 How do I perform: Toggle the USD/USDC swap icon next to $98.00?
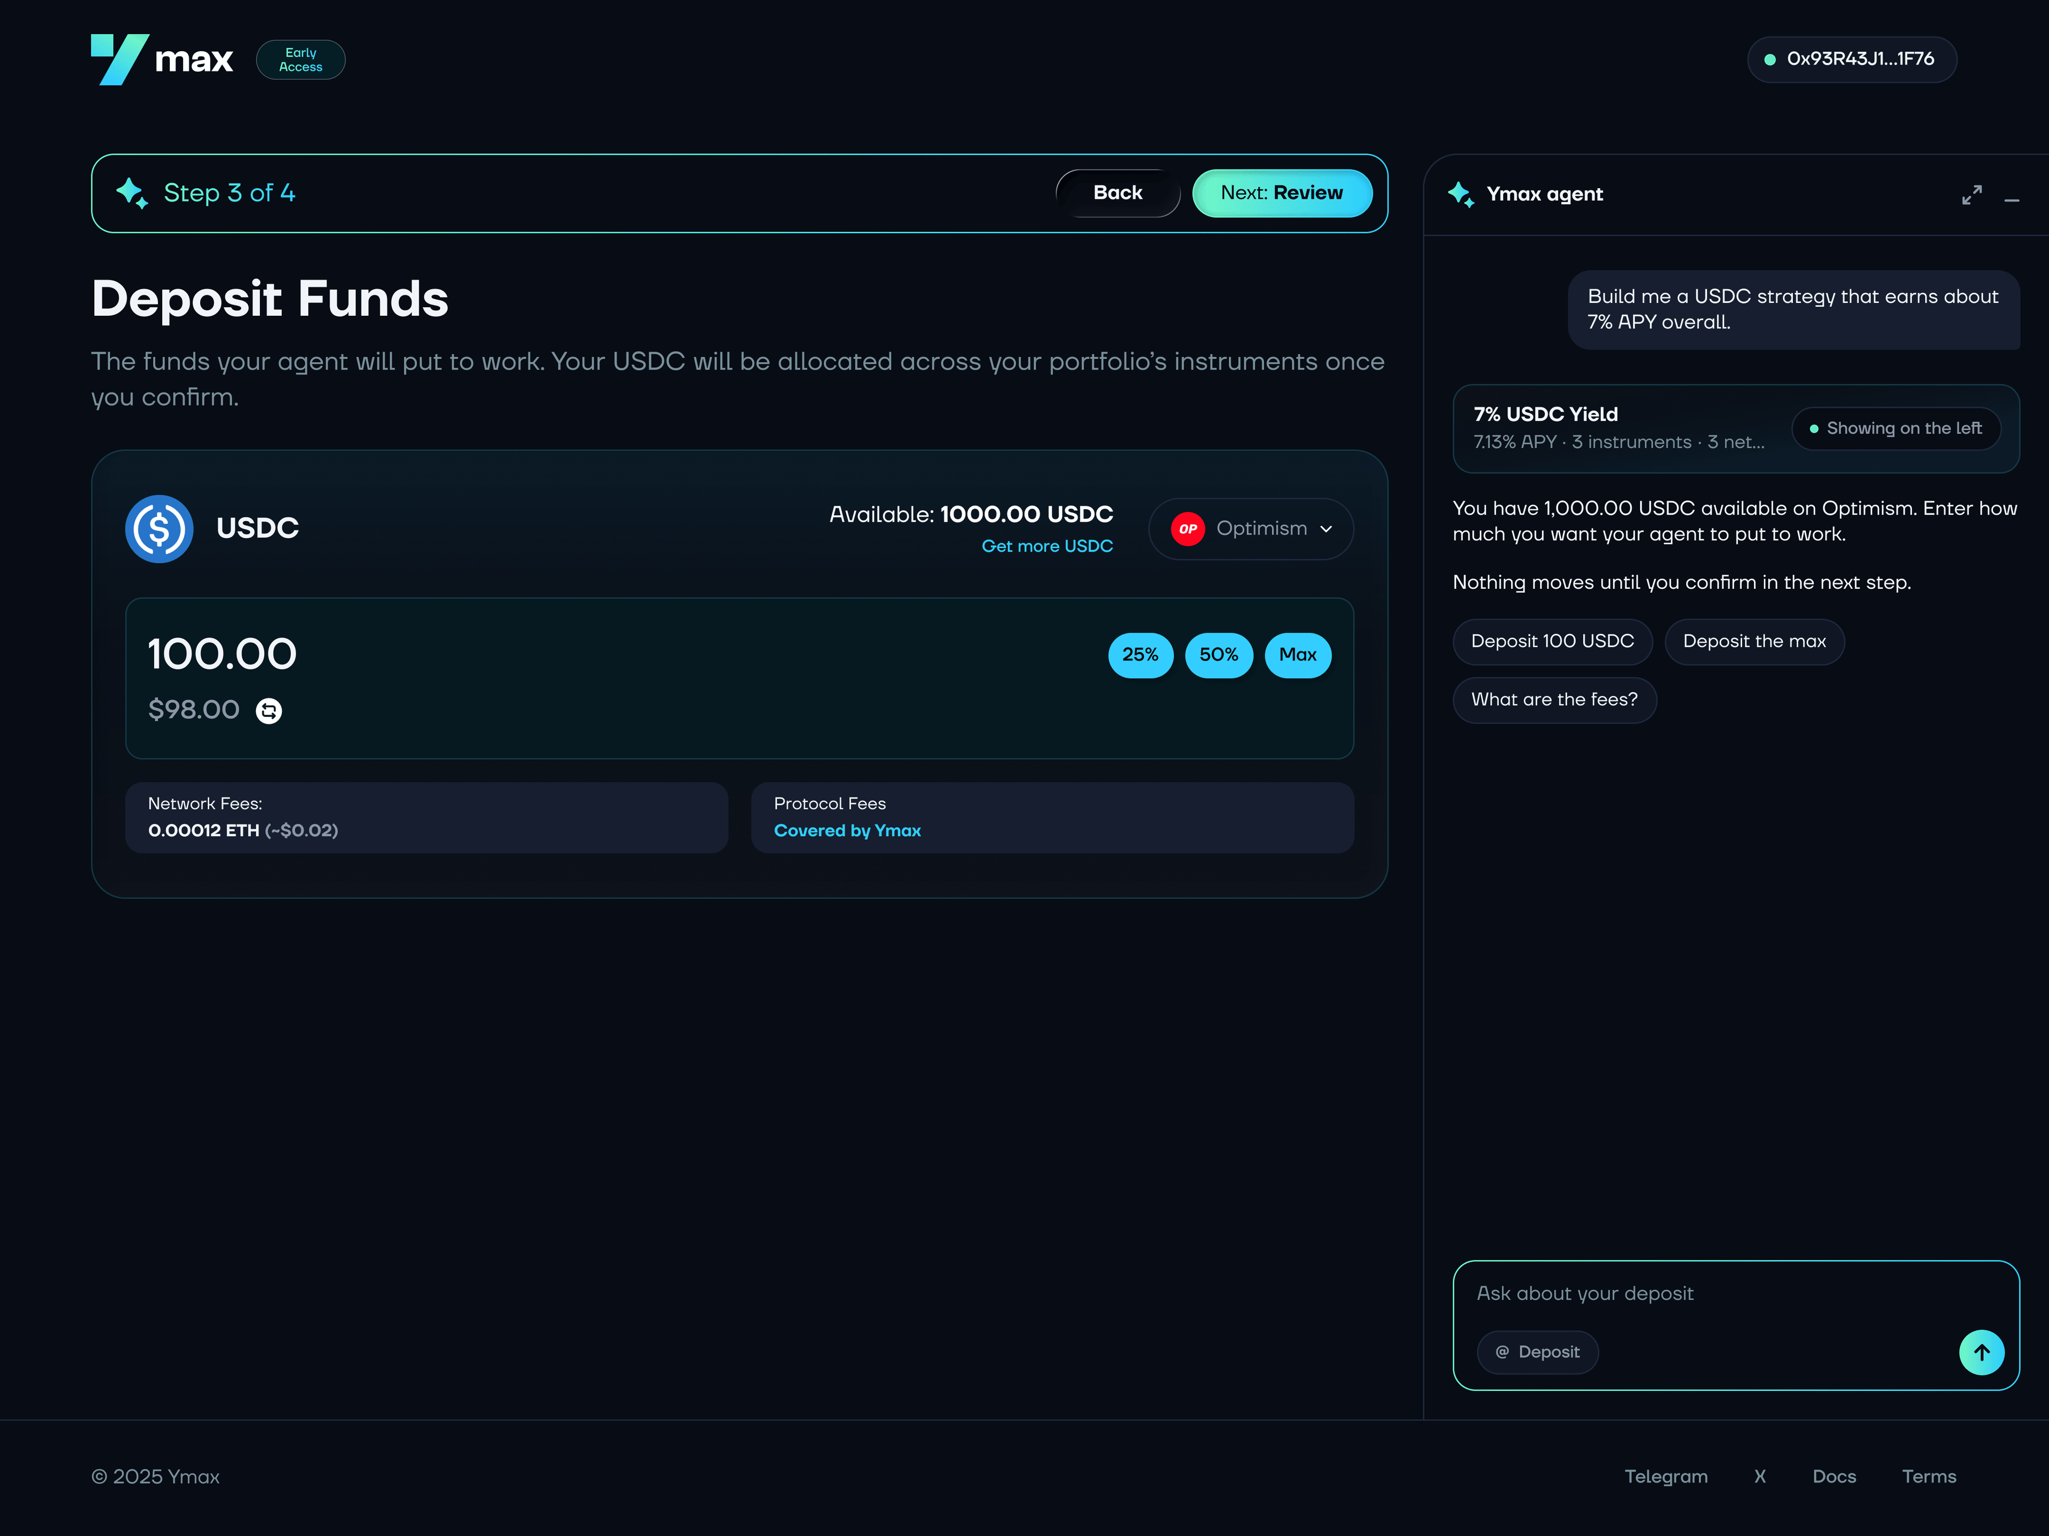pyautogui.click(x=268, y=710)
